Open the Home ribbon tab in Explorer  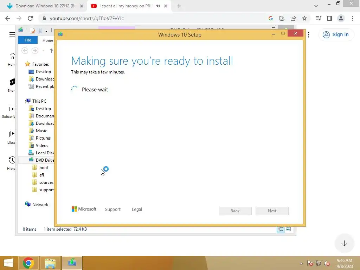coord(47,40)
